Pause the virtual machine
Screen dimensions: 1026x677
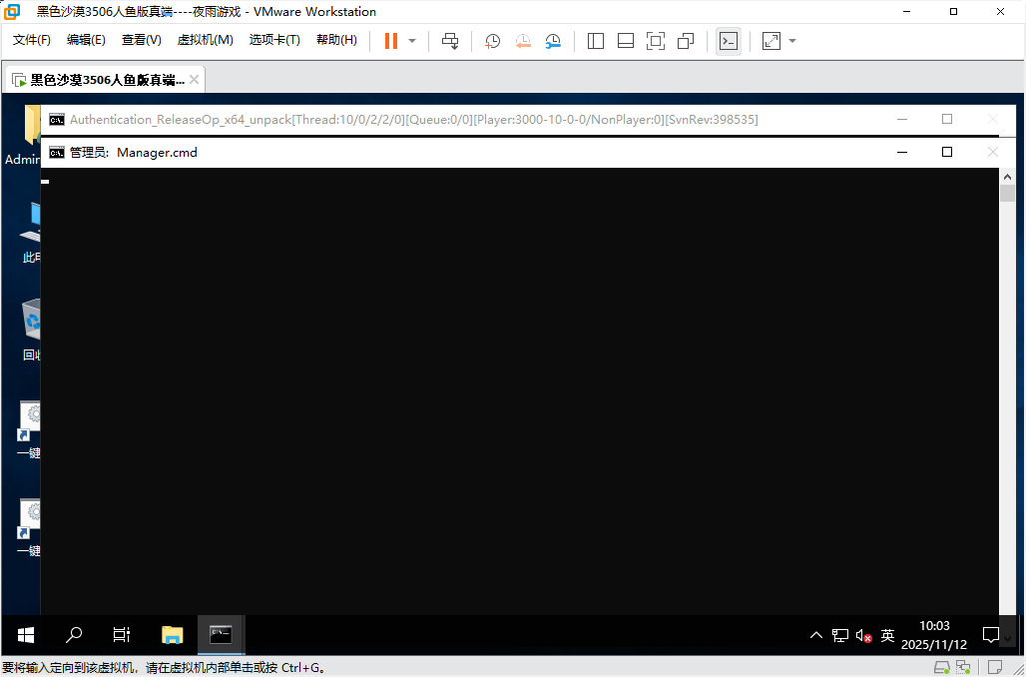(390, 41)
